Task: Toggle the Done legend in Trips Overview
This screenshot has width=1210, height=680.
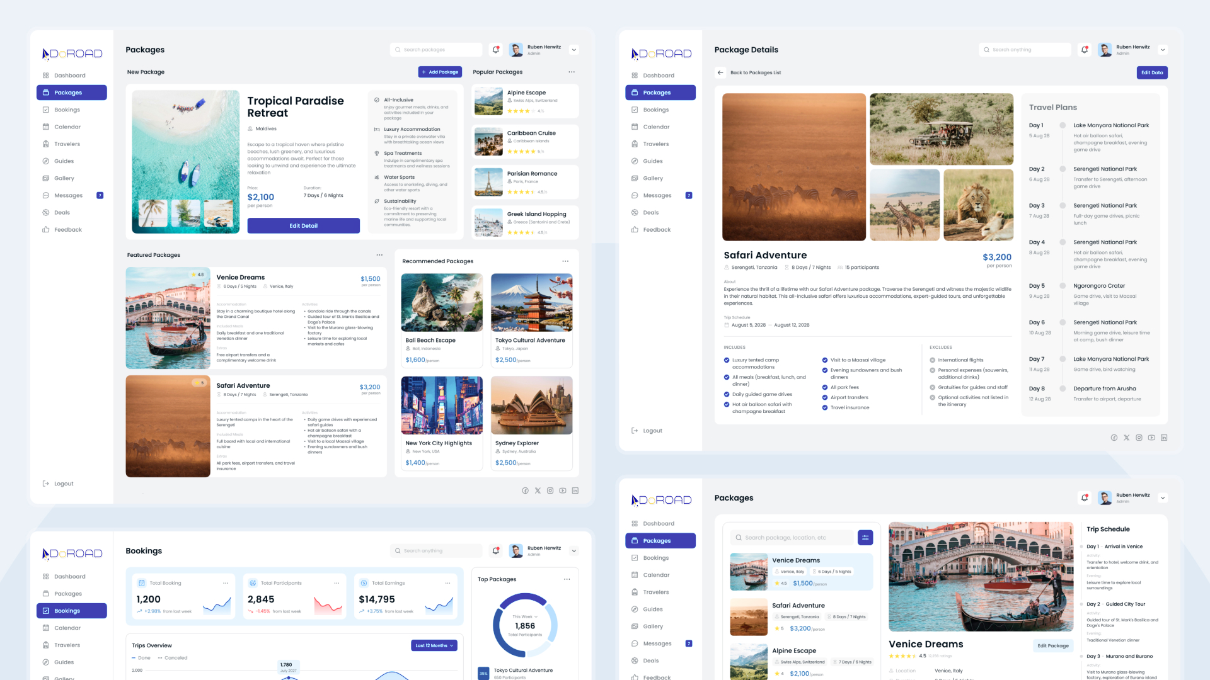Action: click(x=141, y=658)
